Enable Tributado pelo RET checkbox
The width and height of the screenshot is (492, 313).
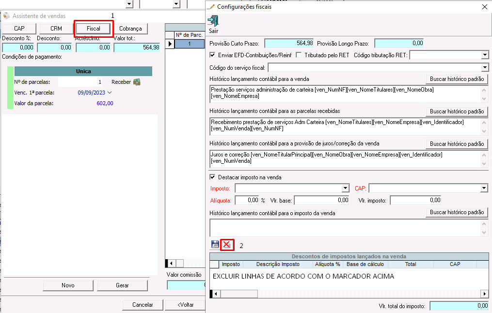click(x=299, y=55)
